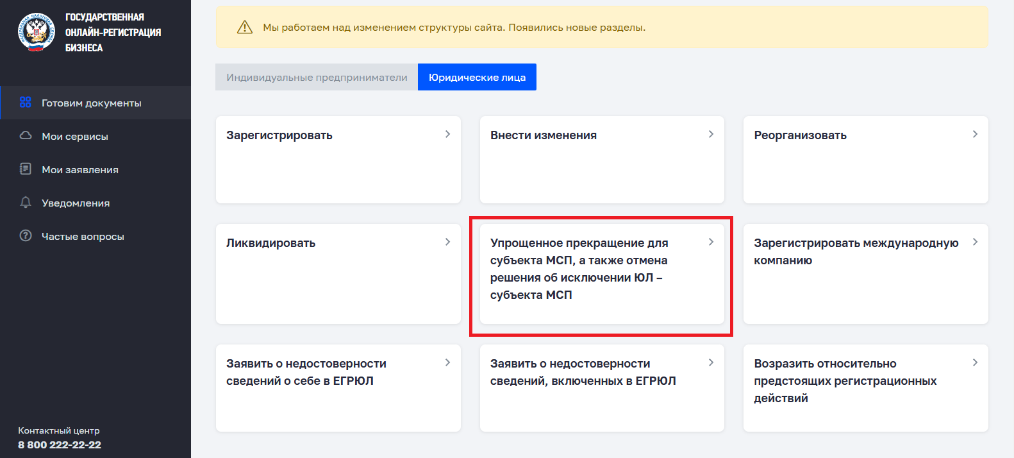Click chevron on сведений, включенных в ЕГРЮЛ card
The width and height of the screenshot is (1014, 458).
tap(711, 362)
